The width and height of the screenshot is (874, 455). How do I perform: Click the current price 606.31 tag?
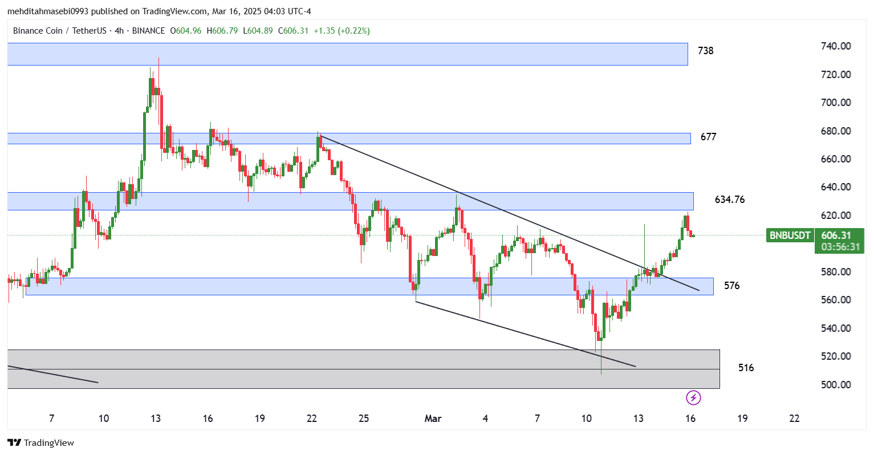click(837, 235)
